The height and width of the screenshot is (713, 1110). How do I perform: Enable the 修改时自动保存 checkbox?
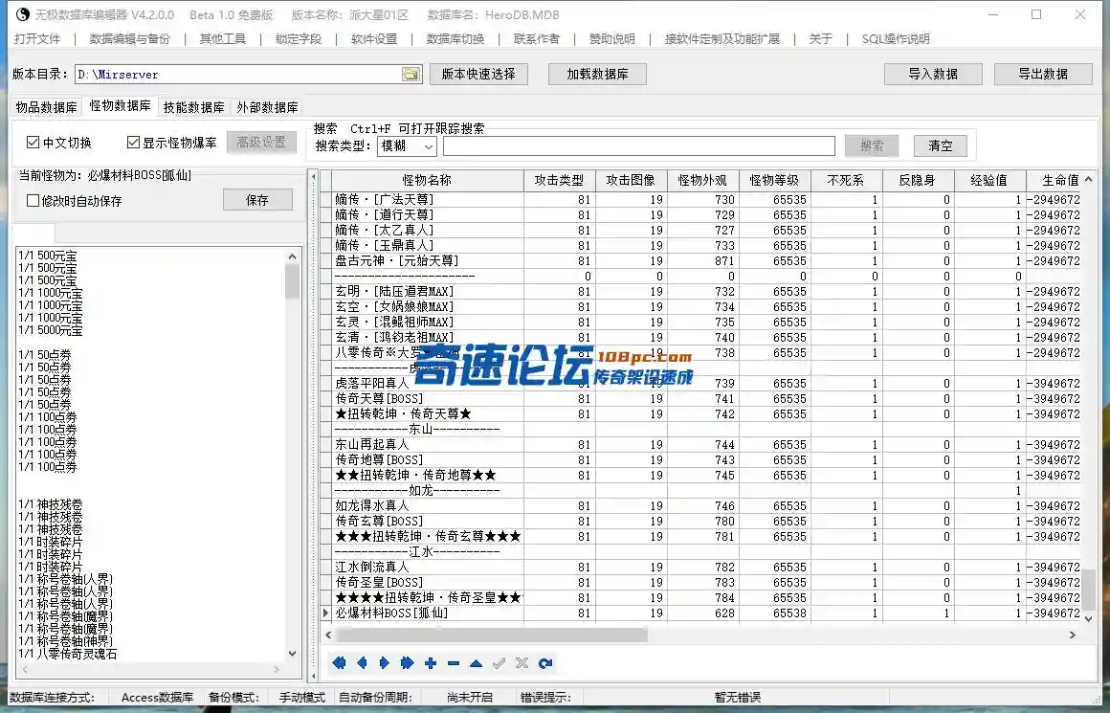[x=33, y=200]
